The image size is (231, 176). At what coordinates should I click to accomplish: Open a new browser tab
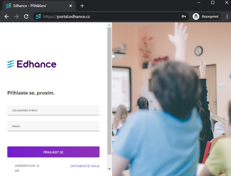point(82,6)
